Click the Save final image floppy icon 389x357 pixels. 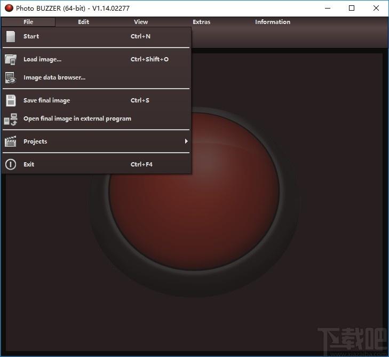click(x=11, y=100)
